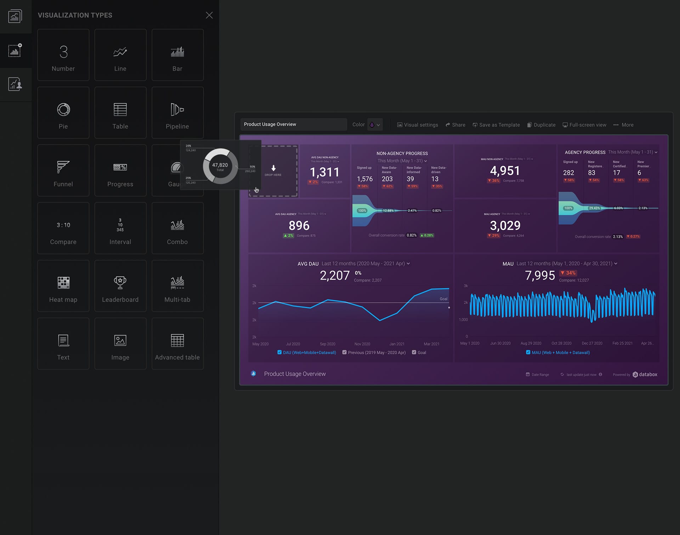Open the More menu
Image resolution: width=680 pixels, height=535 pixels.
[x=623, y=125]
